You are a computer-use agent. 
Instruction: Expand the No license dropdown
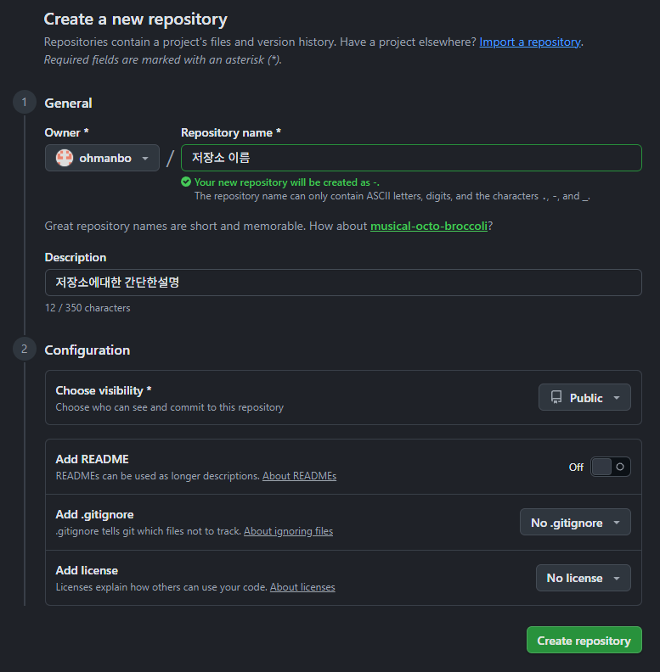583,578
